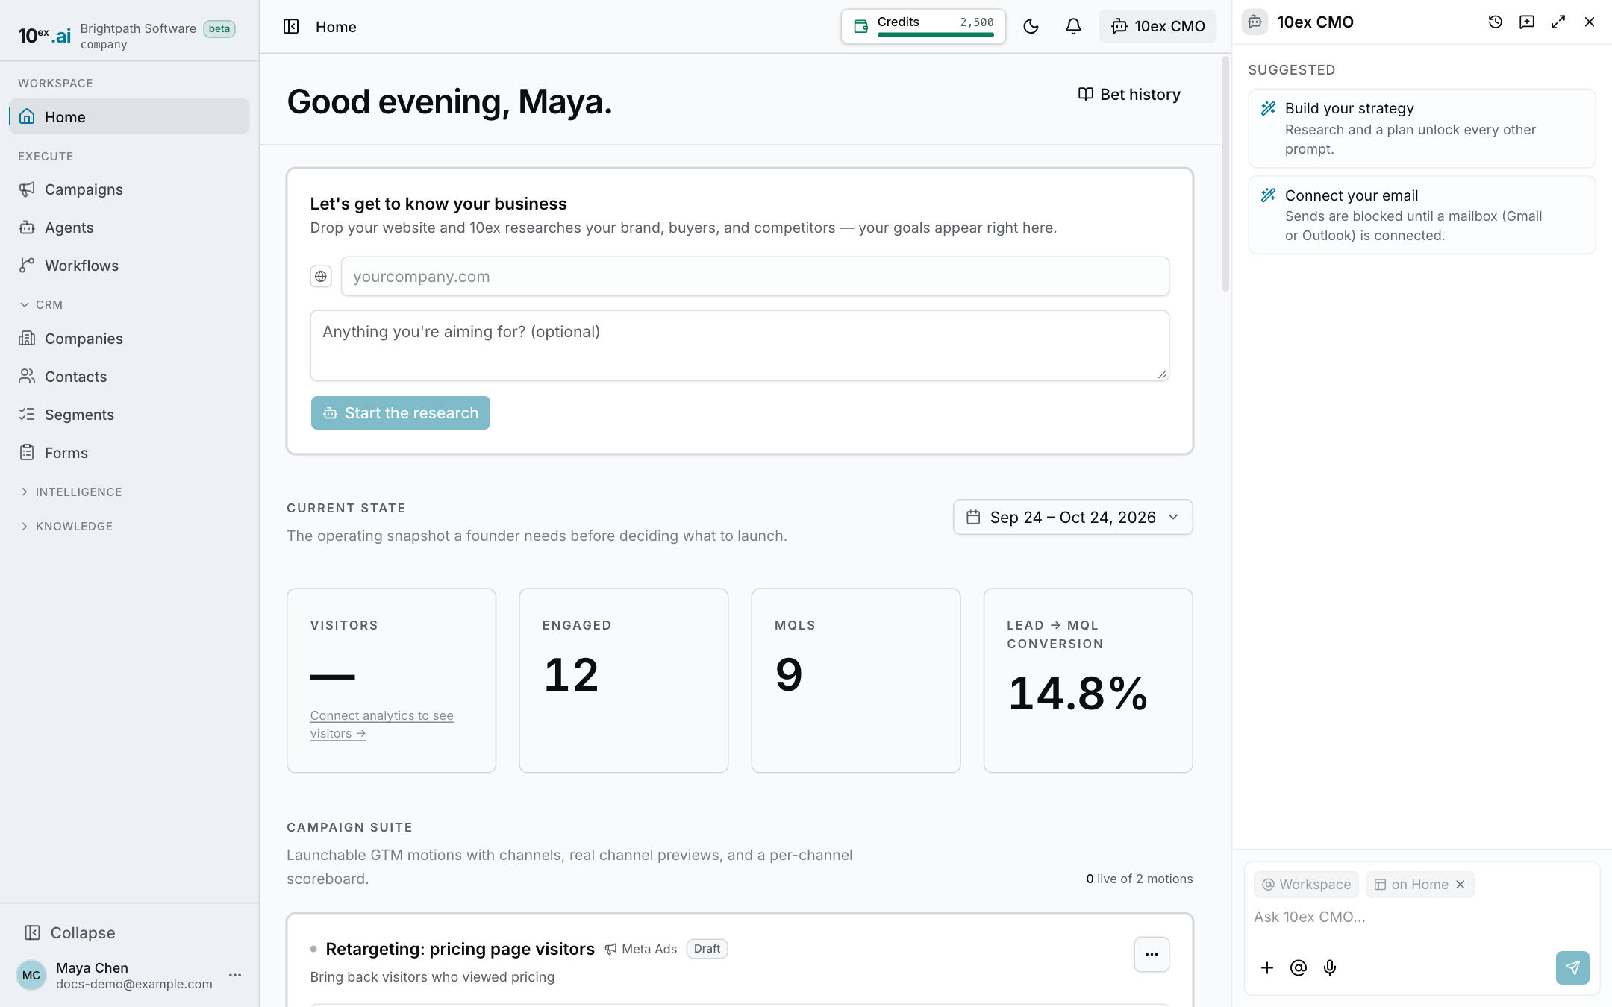Send message with paper plane button
This screenshot has width=1612, height=1007.
pos(1572,968)
